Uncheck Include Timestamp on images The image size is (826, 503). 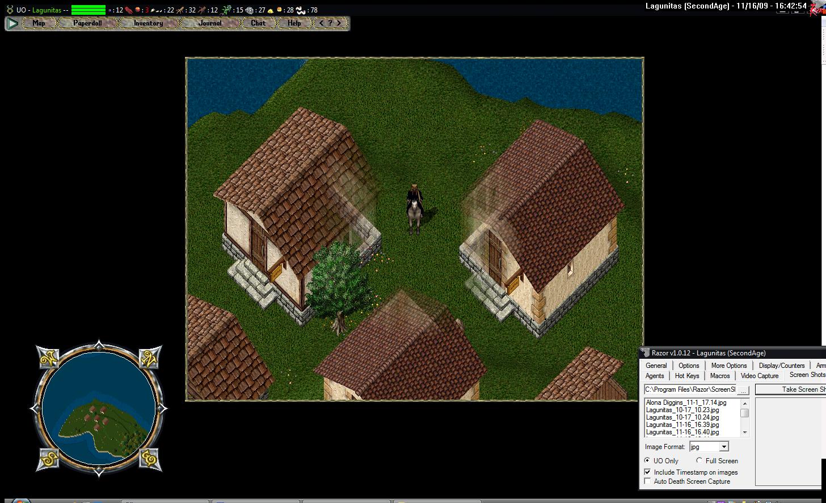point(647,472)
